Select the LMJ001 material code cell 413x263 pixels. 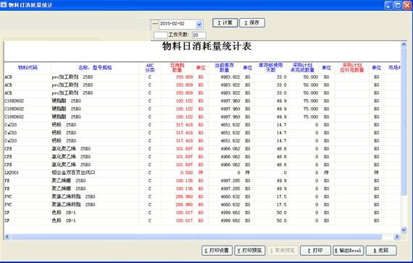[28, 173]
